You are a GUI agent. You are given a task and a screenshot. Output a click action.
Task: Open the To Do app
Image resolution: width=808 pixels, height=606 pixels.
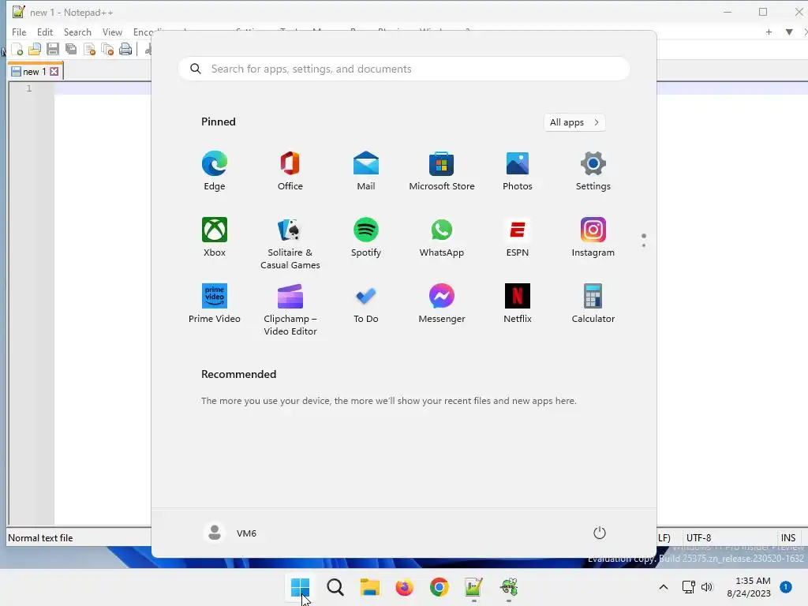366,304
